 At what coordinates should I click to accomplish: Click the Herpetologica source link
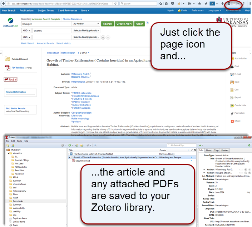[x=78, y=82]
